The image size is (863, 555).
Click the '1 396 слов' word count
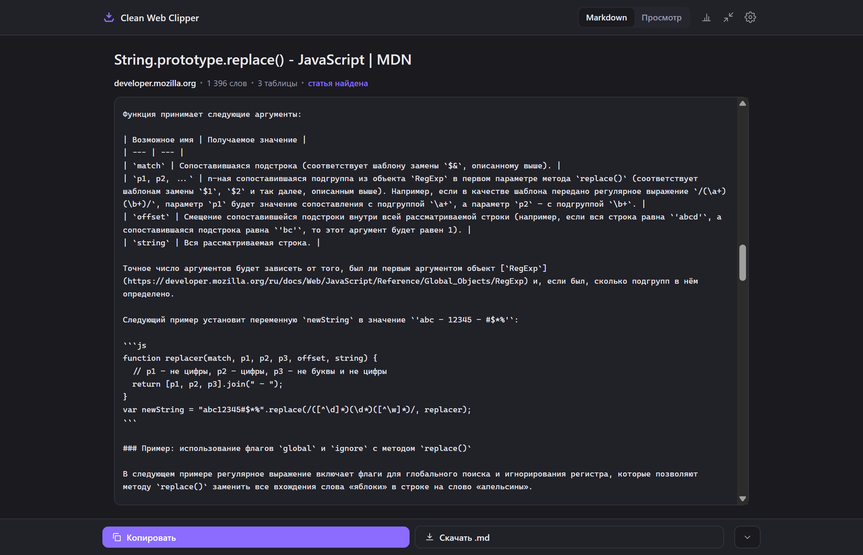coord(227,83)
